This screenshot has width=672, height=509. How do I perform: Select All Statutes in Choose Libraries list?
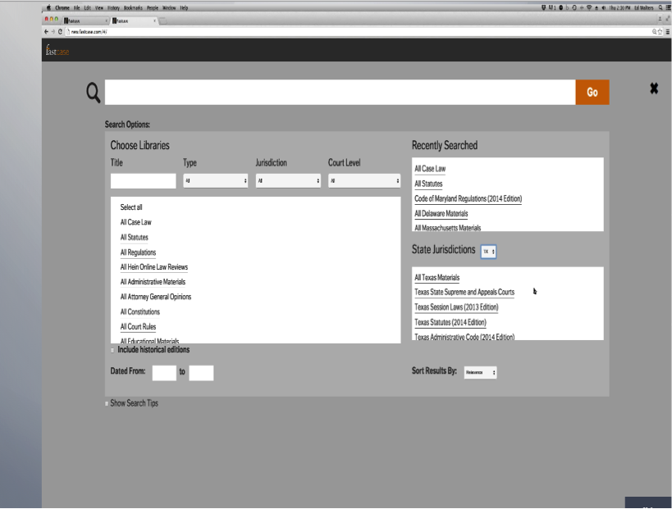click(134, 237)
